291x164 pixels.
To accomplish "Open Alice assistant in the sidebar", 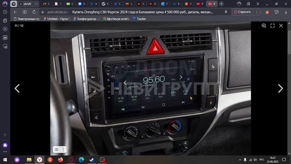I will (5, 145).
